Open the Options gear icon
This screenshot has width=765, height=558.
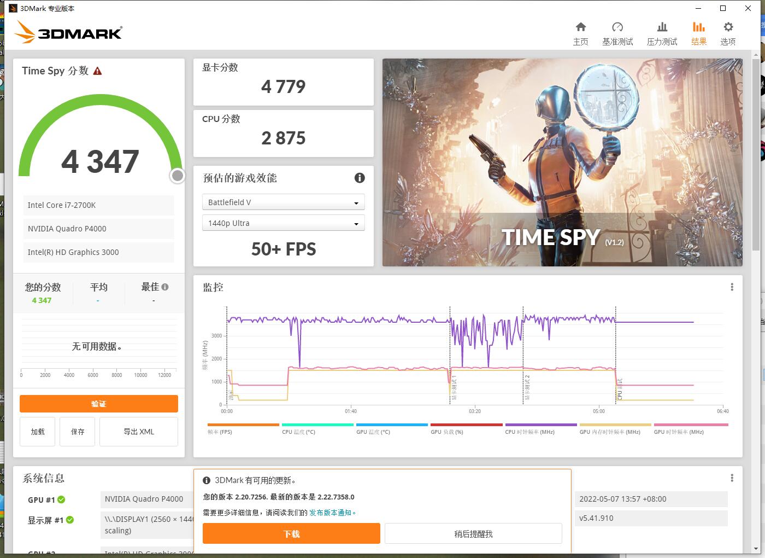[x=728, y=27]
